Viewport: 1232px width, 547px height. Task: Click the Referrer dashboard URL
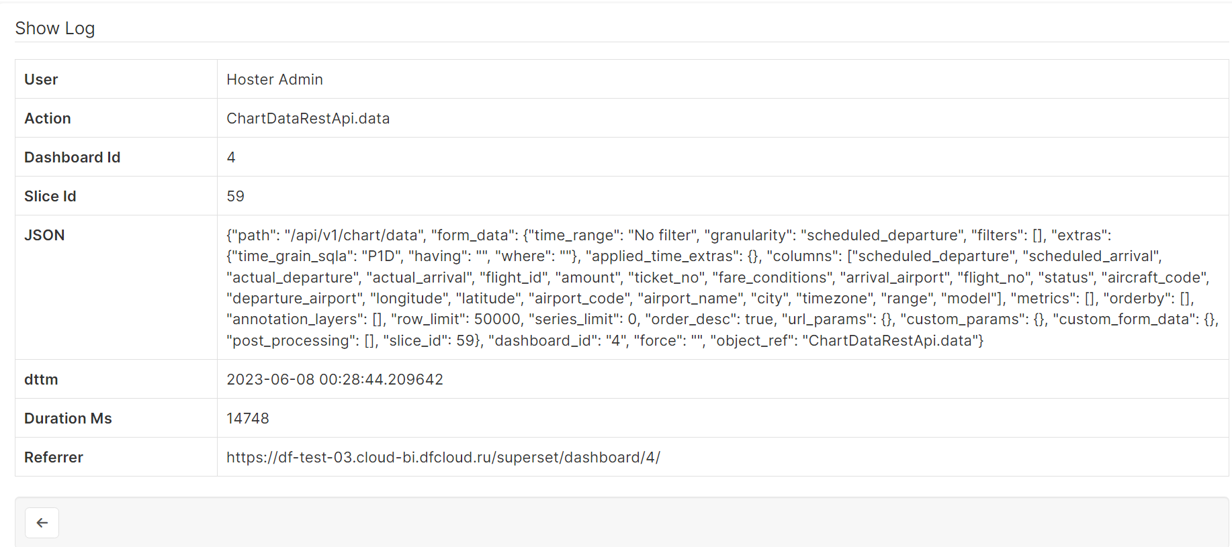point(443,457)
